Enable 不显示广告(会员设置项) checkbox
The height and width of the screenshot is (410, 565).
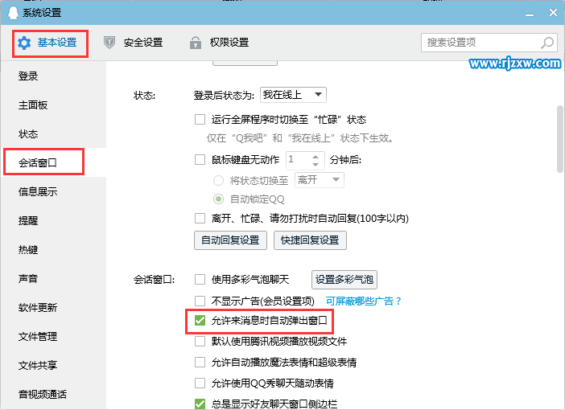(x=200, y=301)
